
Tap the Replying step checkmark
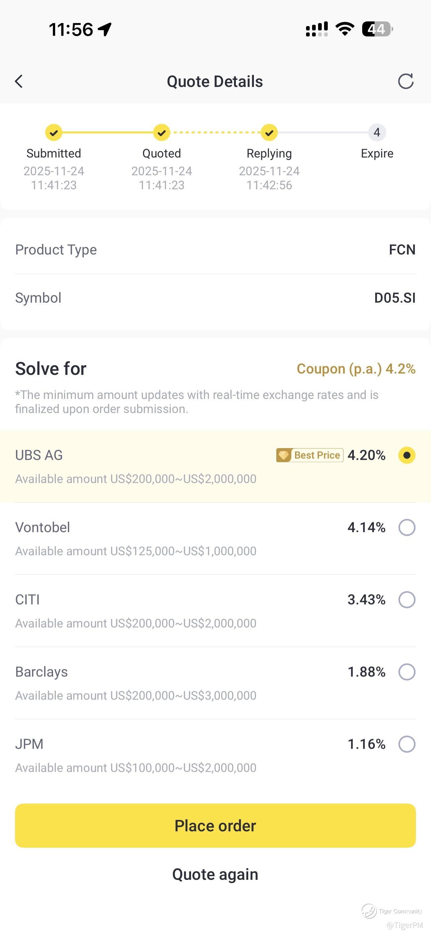click(x=269, y=133)
